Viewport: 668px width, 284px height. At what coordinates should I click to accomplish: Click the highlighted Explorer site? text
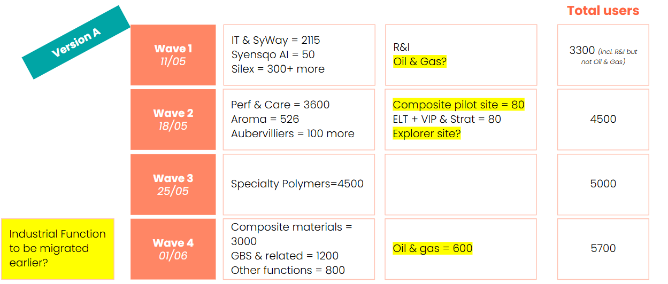pos(426,133)
